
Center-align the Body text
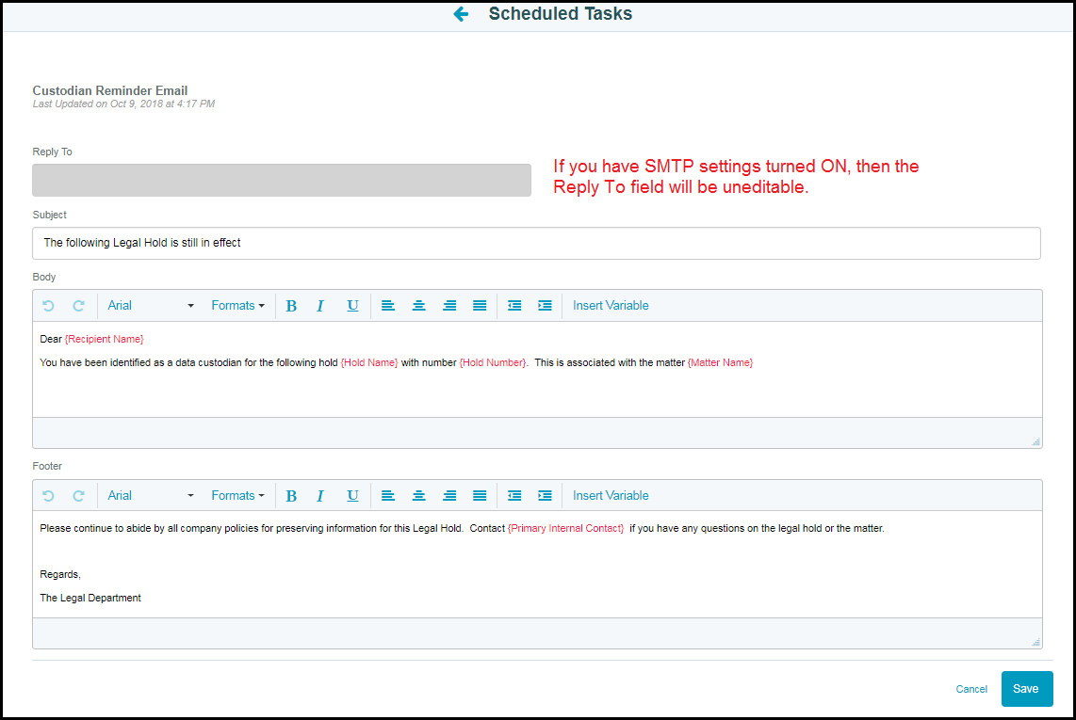(418, 306)
